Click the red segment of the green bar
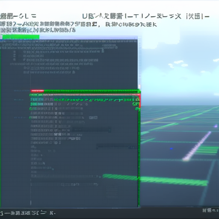The image size is (219, 219). pos(38,91)
